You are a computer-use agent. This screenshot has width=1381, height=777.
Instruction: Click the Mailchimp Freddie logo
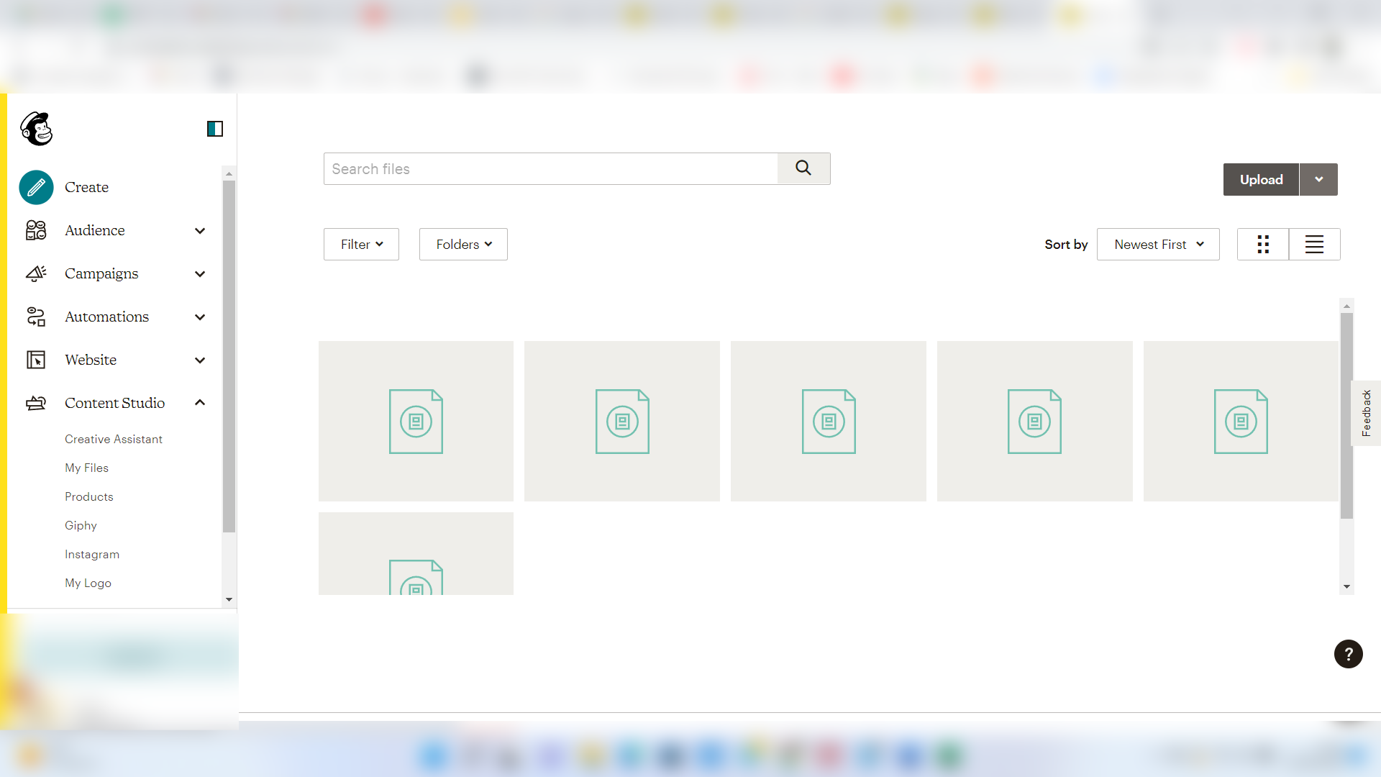37,129
